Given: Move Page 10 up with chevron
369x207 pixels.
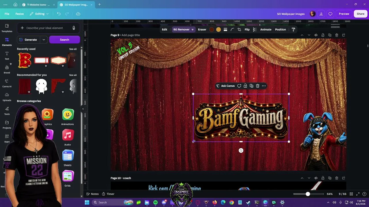Looking at the screenshot, I should [302, 178].
